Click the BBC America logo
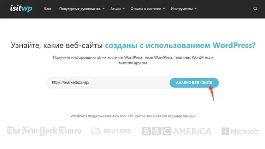 click(x=177, y=131)
